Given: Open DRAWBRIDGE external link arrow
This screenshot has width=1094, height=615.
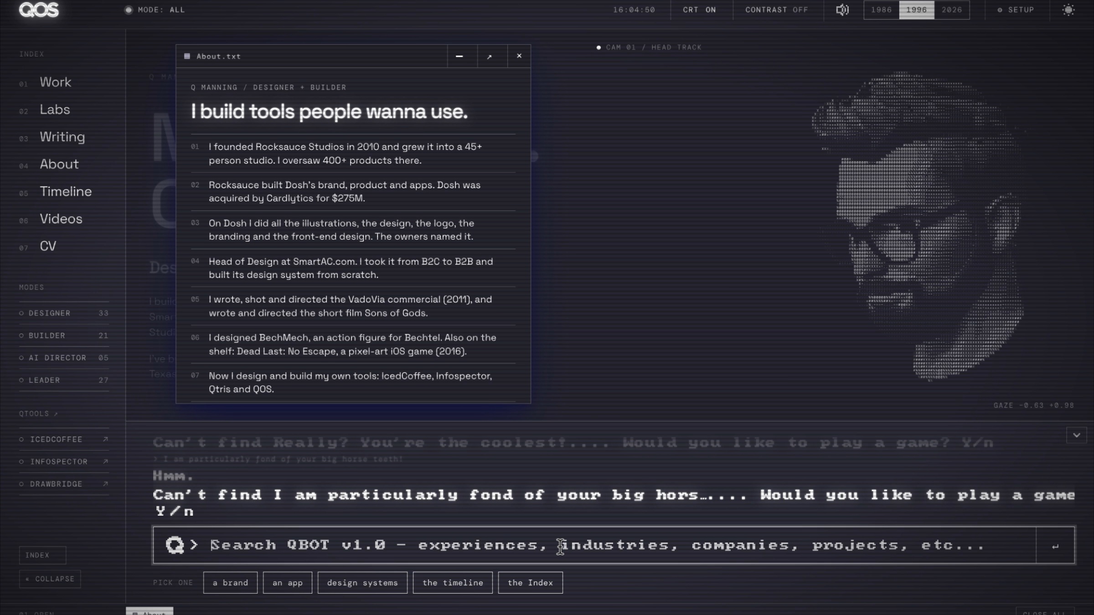Looking at the screenshot, I should pos(105,484).
